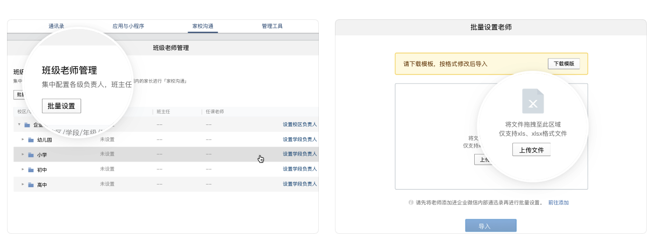The image size is (657, 251).
Task: Click the 高中 folder icon
Action: point(31,184)
